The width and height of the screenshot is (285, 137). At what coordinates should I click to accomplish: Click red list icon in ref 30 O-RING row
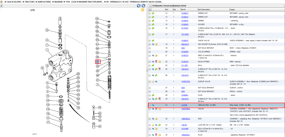159,99
